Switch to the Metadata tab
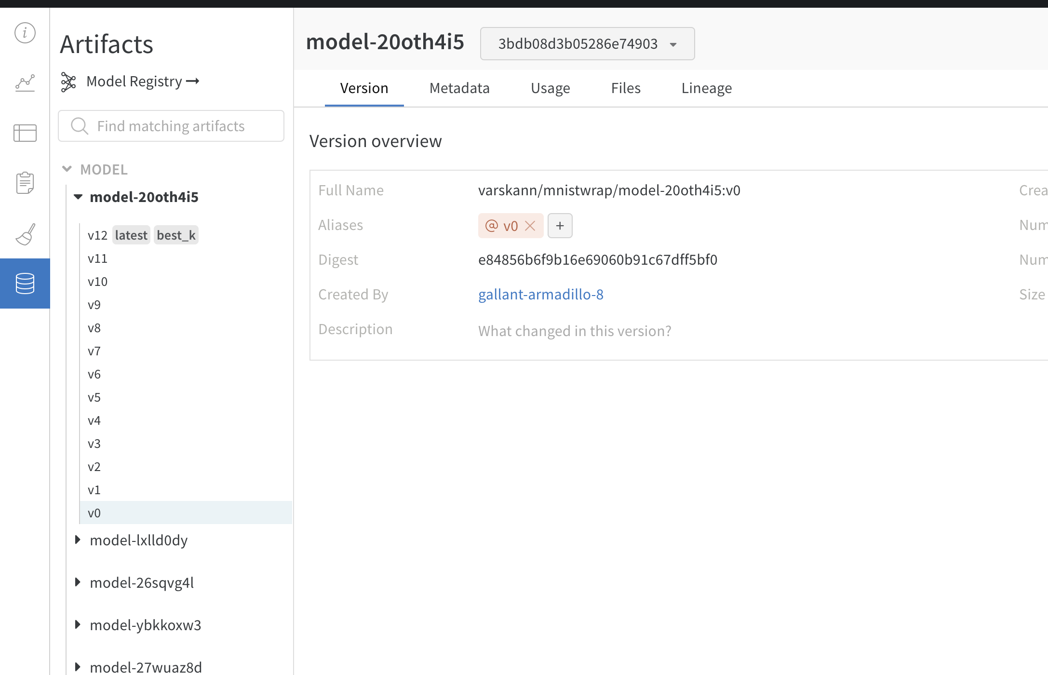The width and height of the screenshot is (1048, 675). click(x=459, y=88)
